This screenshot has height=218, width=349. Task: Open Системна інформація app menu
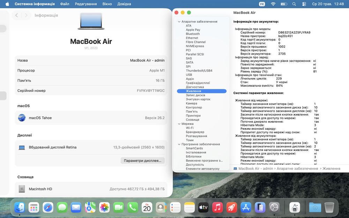point(35,4)
